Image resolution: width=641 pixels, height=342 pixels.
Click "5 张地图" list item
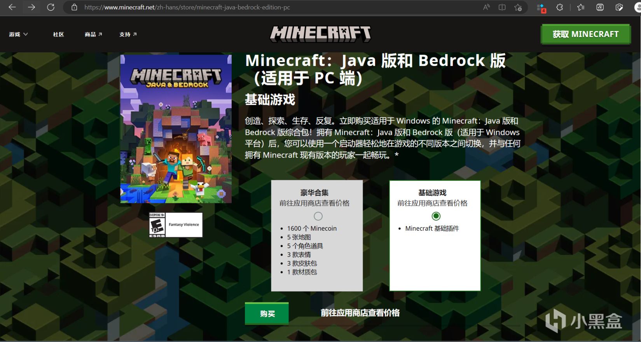pyautogui.click(x=299, y=237)
